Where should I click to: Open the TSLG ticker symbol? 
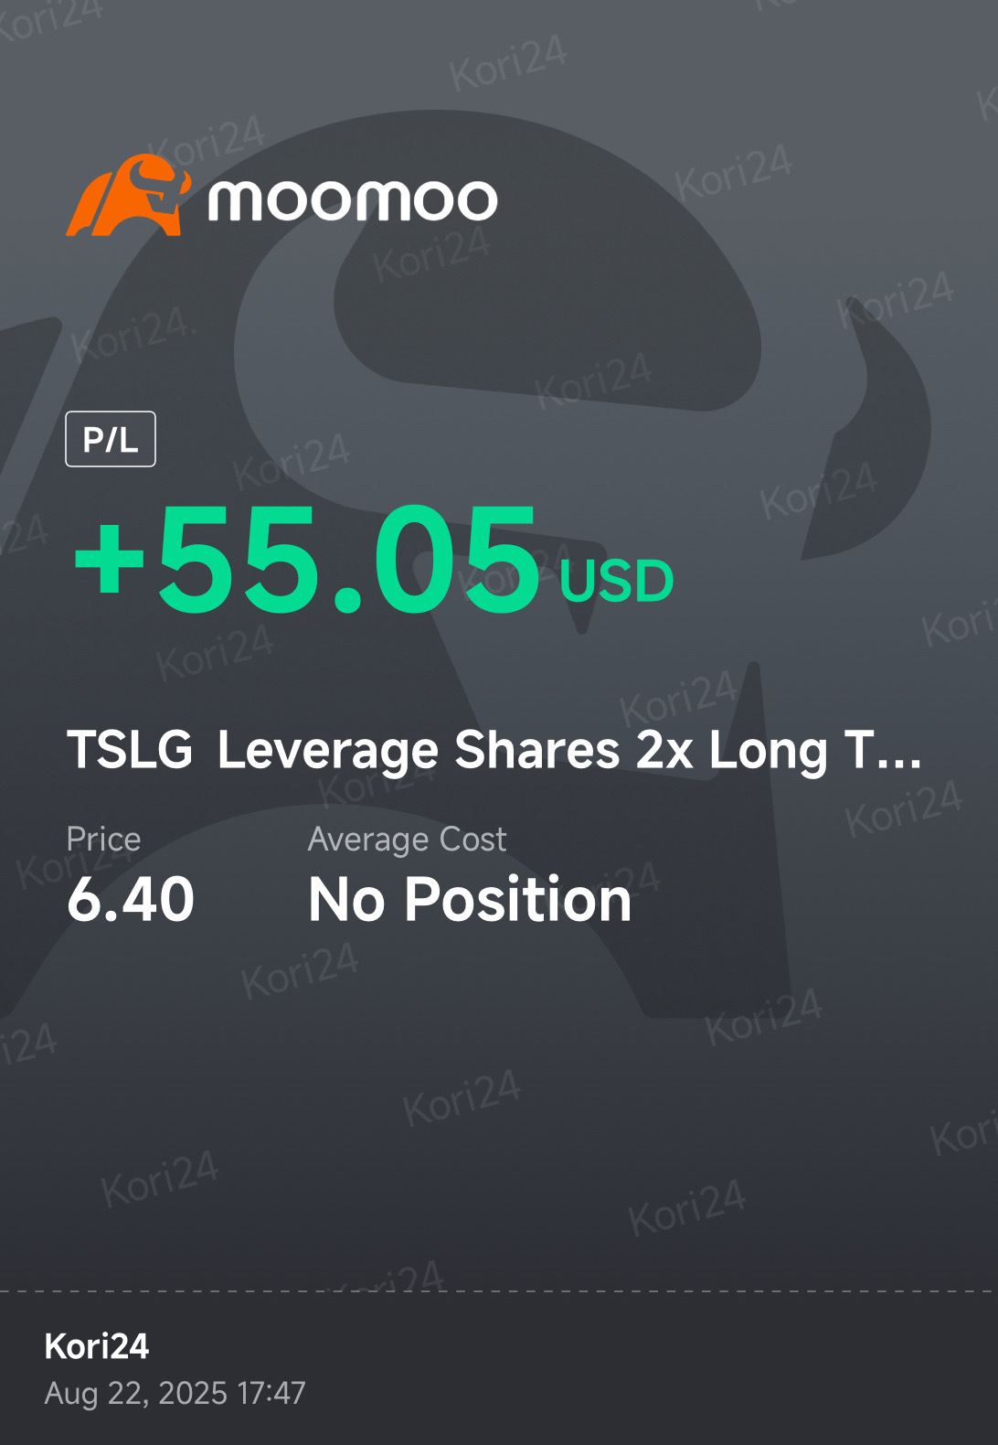130,750
